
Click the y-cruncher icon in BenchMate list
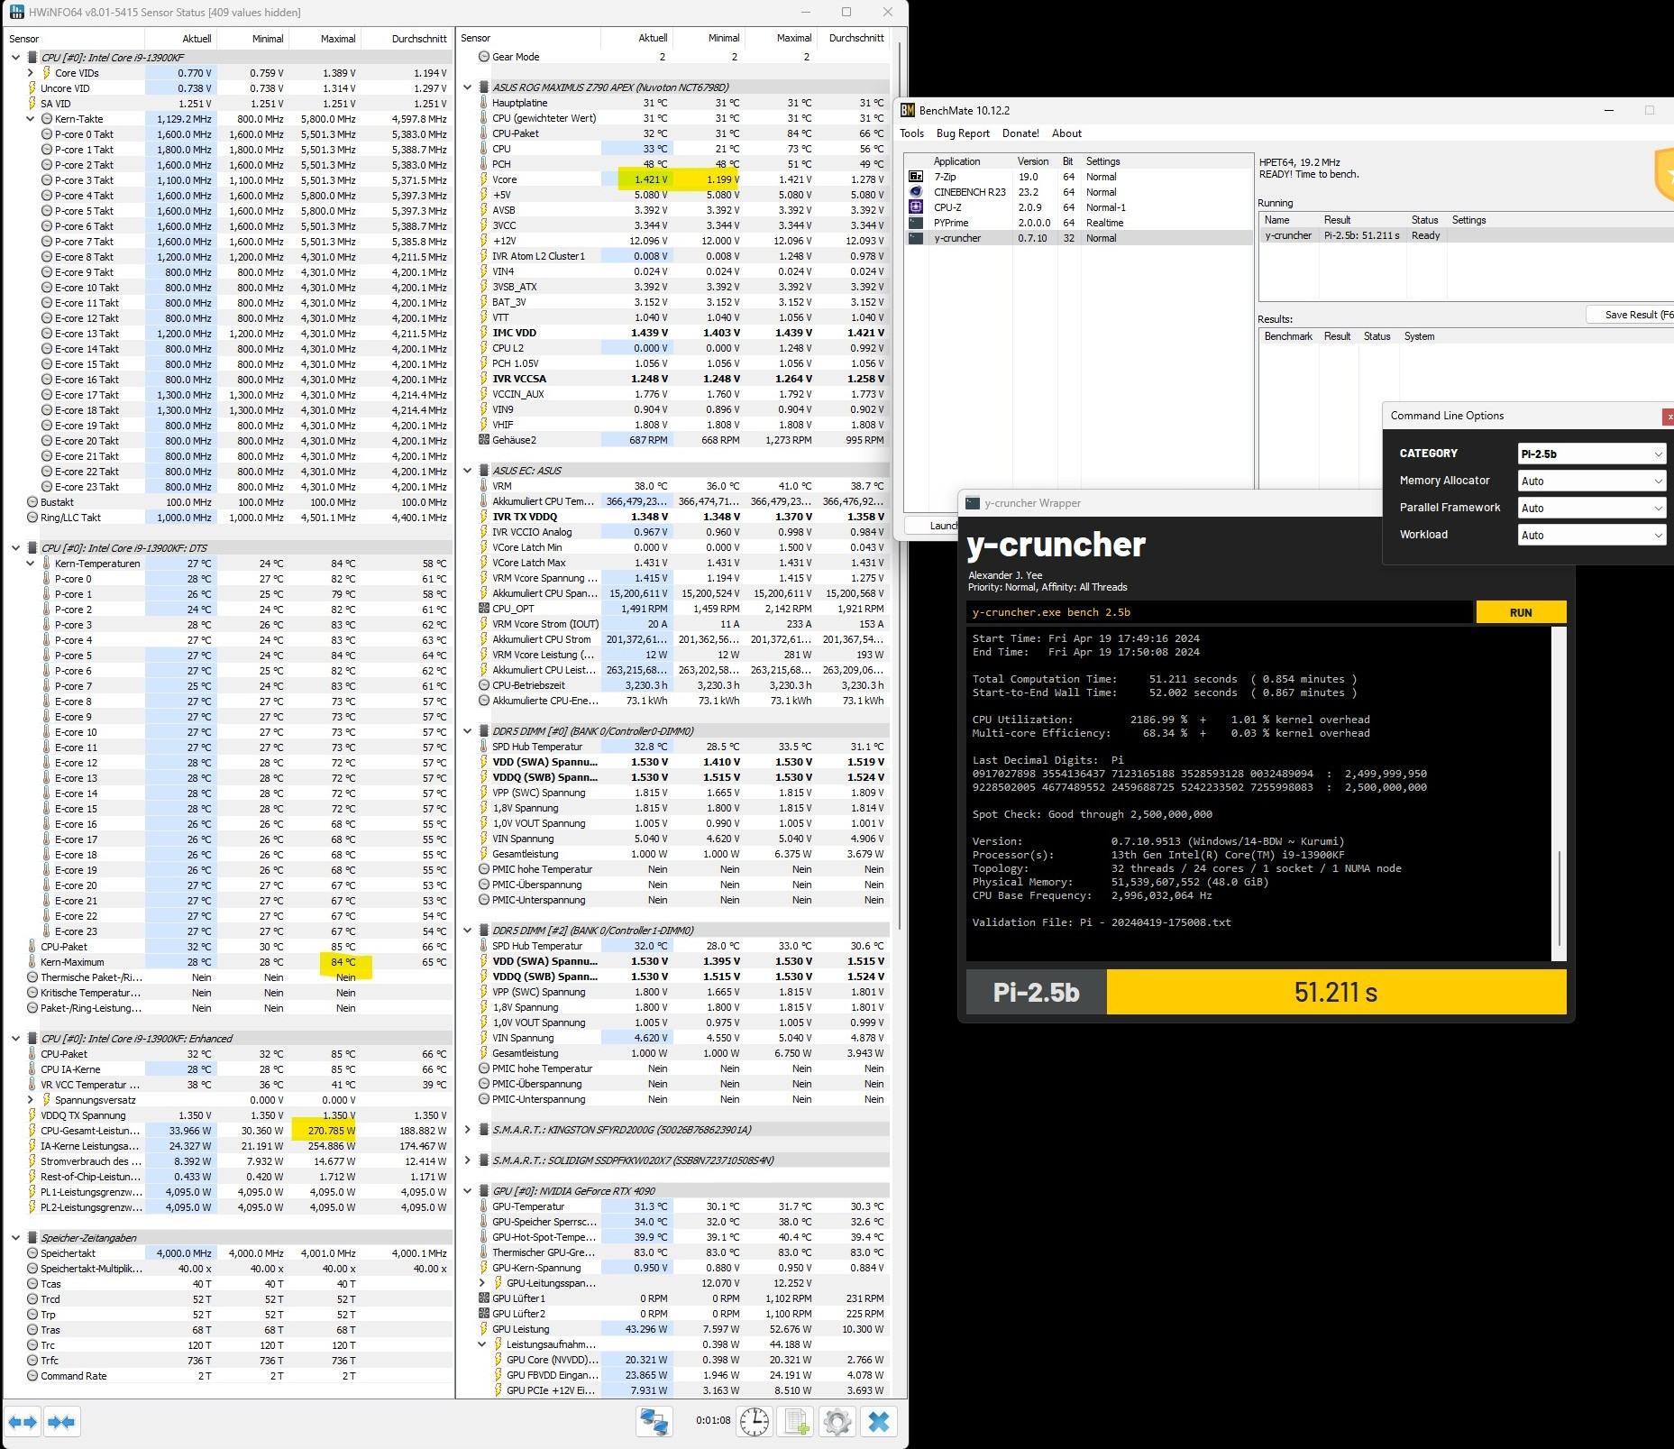tap(916, 238)
